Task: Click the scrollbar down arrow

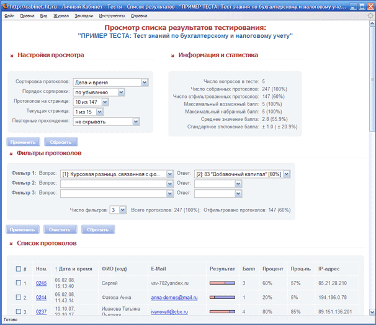Action: click(x=372, y=312)
